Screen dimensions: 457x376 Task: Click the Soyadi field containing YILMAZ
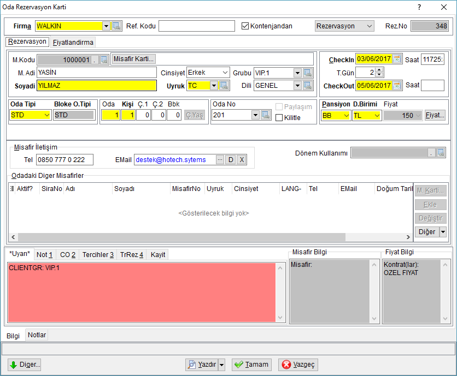tap(97, 86)
